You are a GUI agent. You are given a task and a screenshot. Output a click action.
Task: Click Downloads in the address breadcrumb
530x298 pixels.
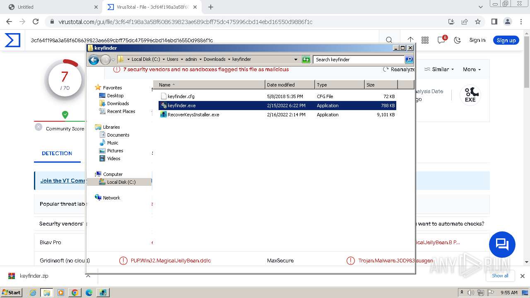click(214, 59)
